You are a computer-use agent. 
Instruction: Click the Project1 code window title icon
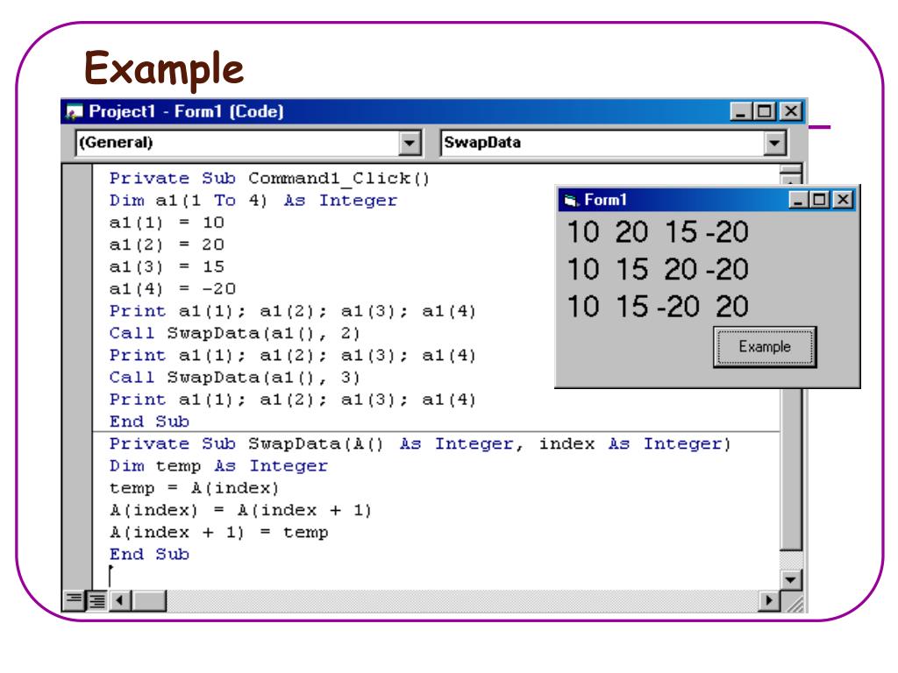(x=75, y=111)
